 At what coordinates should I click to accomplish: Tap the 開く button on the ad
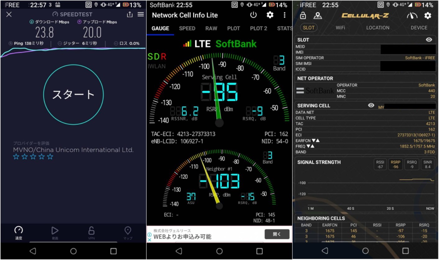click(x=277, y=234)
